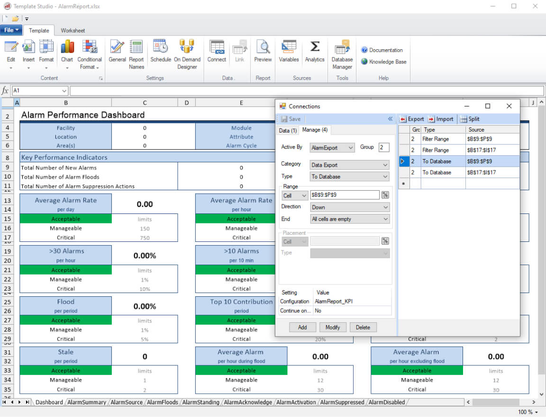Select the AlarmFloods sheet tab
Viewport: 546px width, 417px height.
coord(162,402)
